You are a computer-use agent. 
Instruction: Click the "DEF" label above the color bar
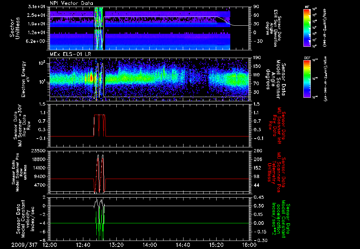pos(307,58)
